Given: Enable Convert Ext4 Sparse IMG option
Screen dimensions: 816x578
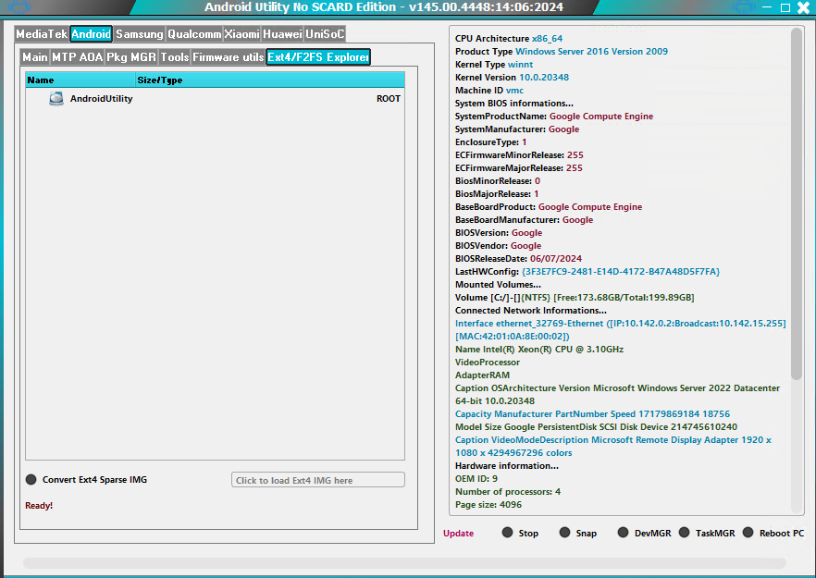Looking at the screenshot, I should pyautogui.click(x=31, y=480).
